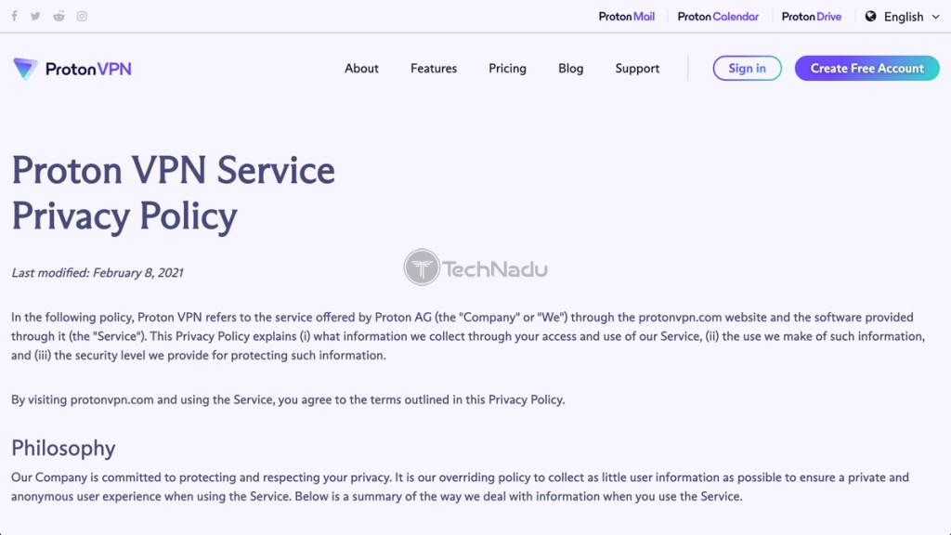Click the ProtonVPN shield logo
Image resolution: width=951 pixels, height=535 pixels.
point(25,69)
